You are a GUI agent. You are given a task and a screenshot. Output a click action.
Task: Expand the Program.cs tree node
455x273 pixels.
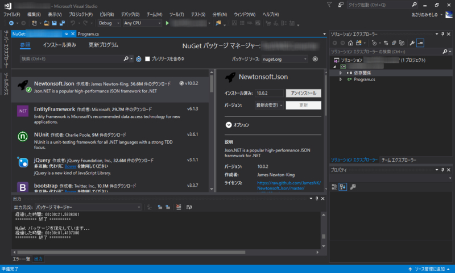click(x=341, y=79)
